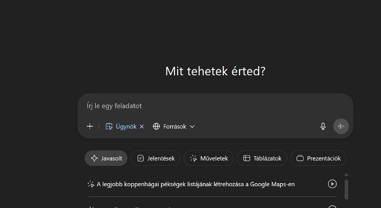This screenshot has width=381, height=208.
Task: Click scrollbar up arrow above suggestions
Action: point(346,174)
